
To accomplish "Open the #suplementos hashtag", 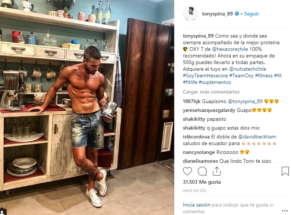I will click(215, 82).
